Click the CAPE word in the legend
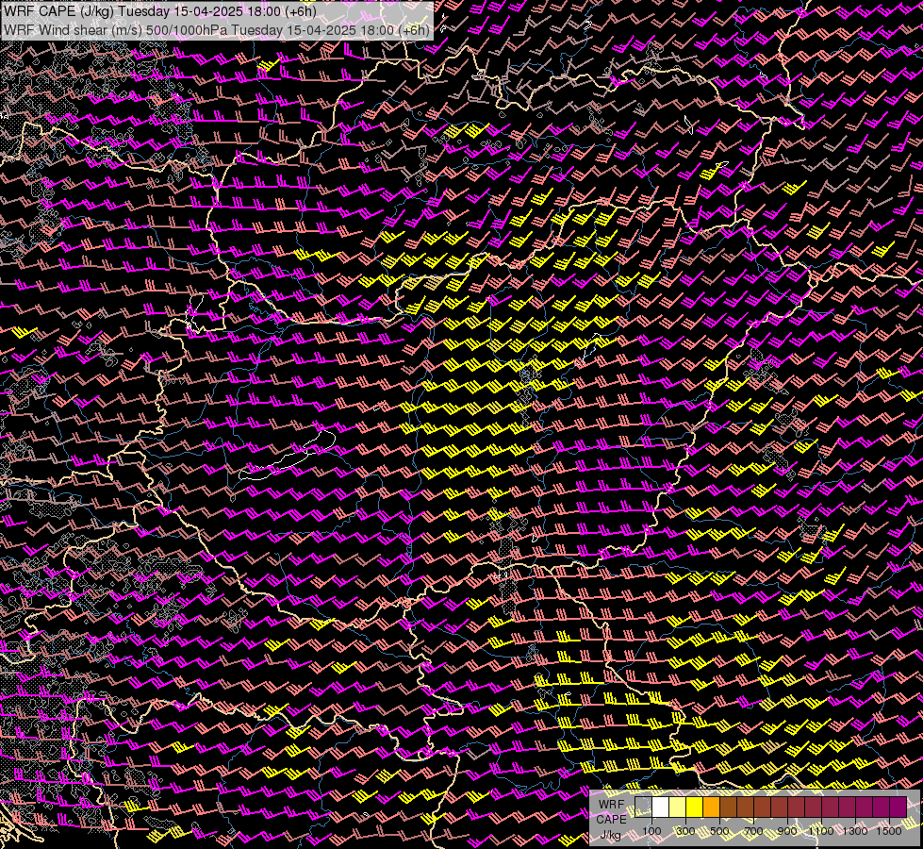923x849 pixels. coord(612,820)
